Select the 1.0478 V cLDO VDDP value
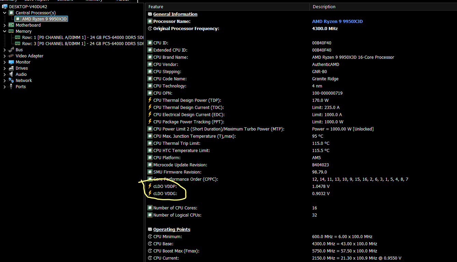This screenshot has height=262, width=457. pos(321,186)
